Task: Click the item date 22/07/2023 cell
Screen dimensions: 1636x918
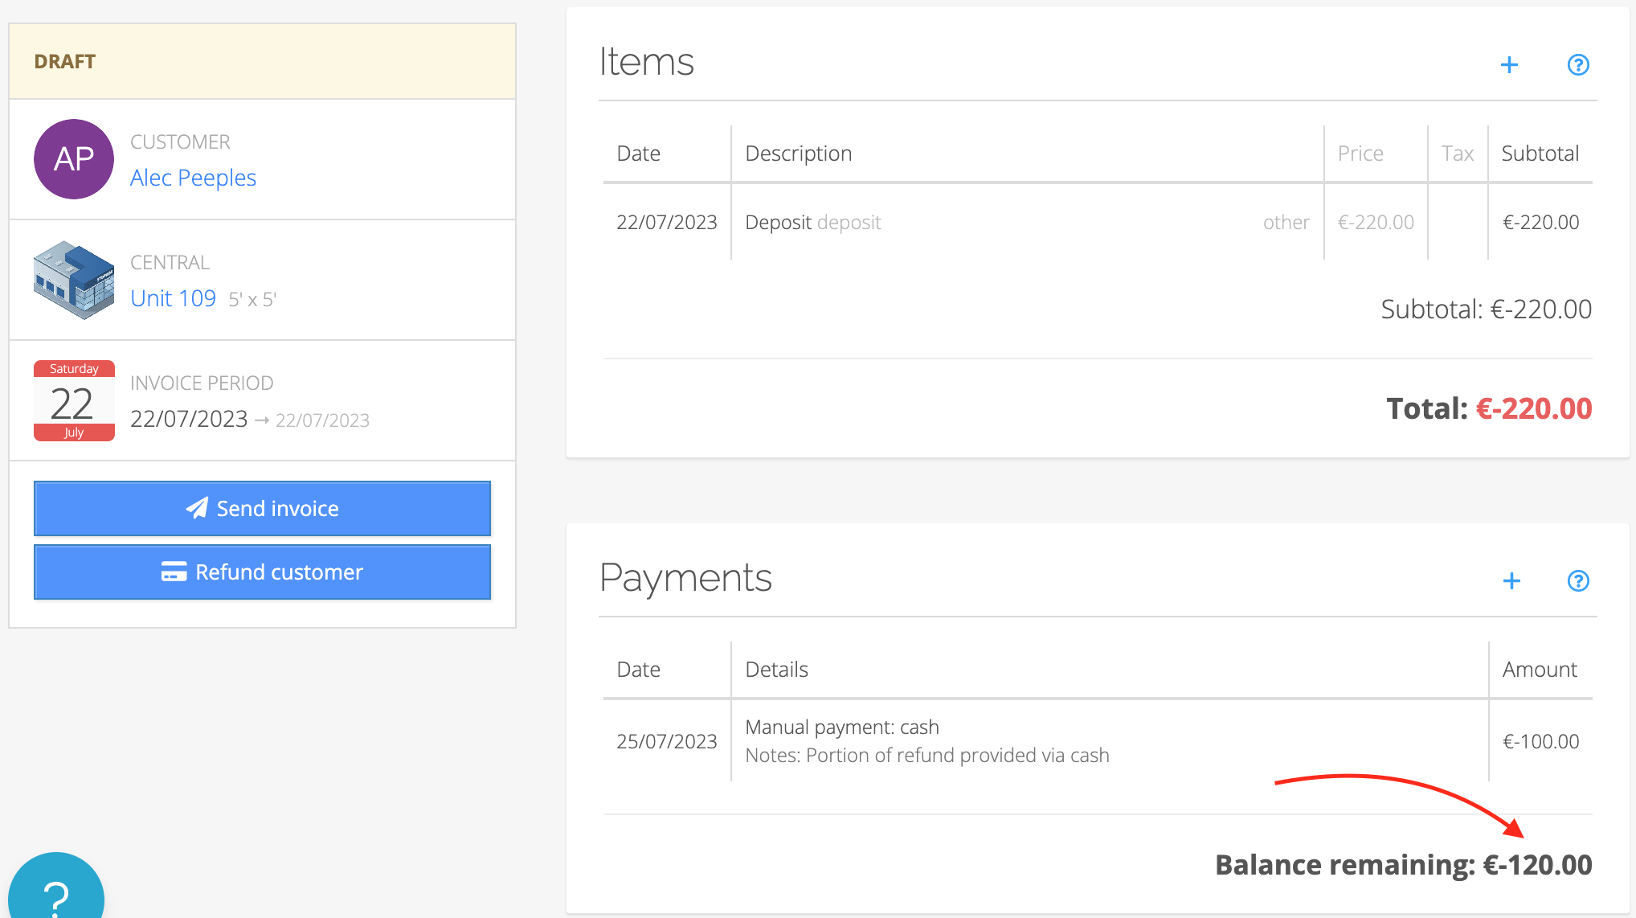Action: pos(666,223)
